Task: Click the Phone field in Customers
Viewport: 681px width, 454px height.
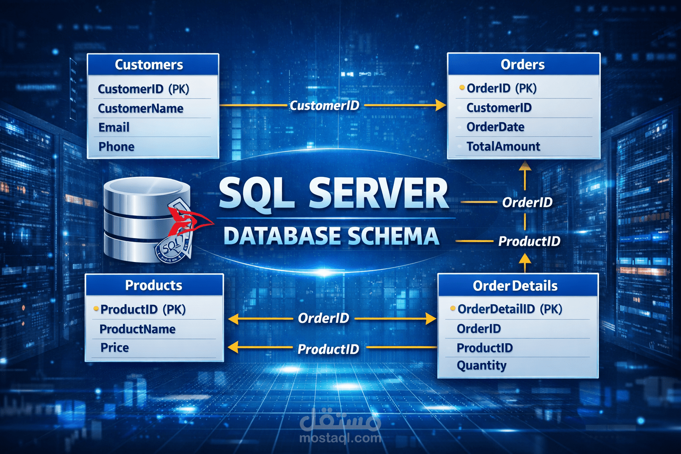Action: [153, 146]
